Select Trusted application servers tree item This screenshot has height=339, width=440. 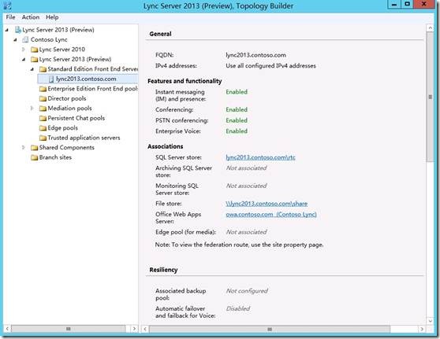tap(84, 138)
